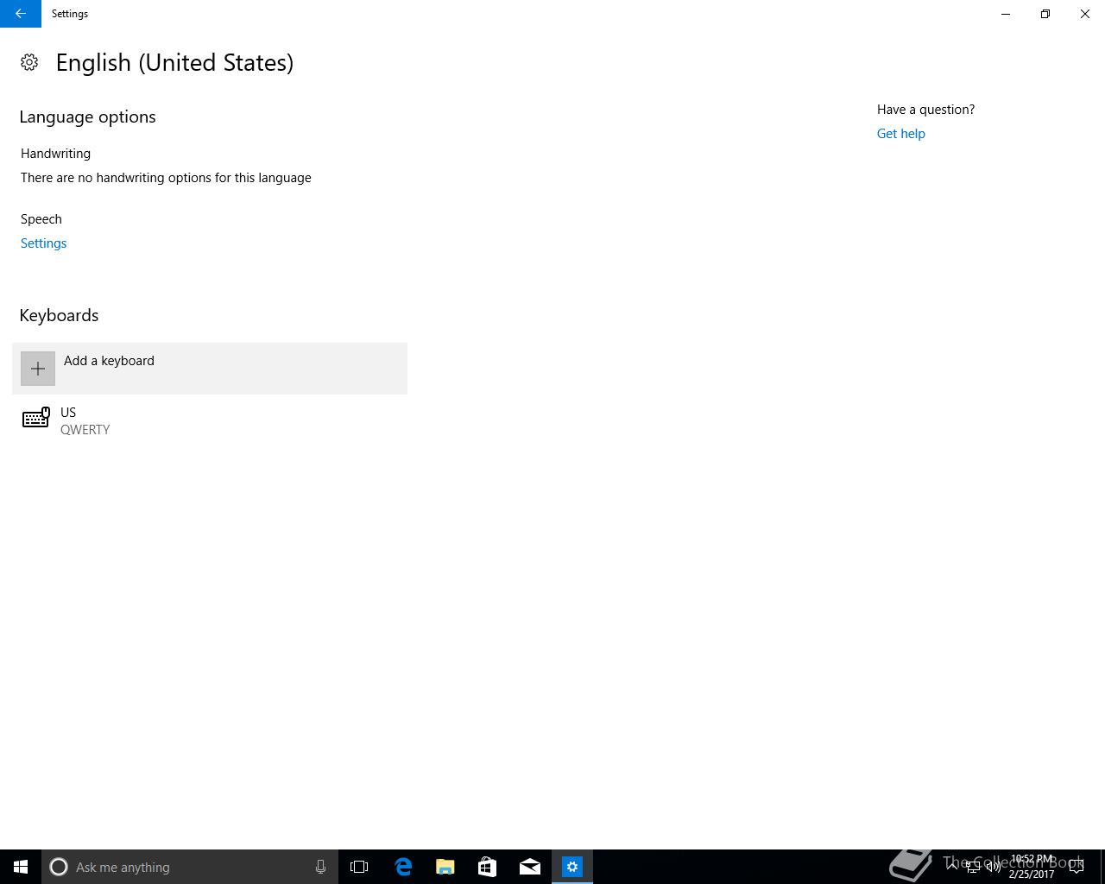
Task: Open Task View from the taskbar
Action: [x=359, y=867]
